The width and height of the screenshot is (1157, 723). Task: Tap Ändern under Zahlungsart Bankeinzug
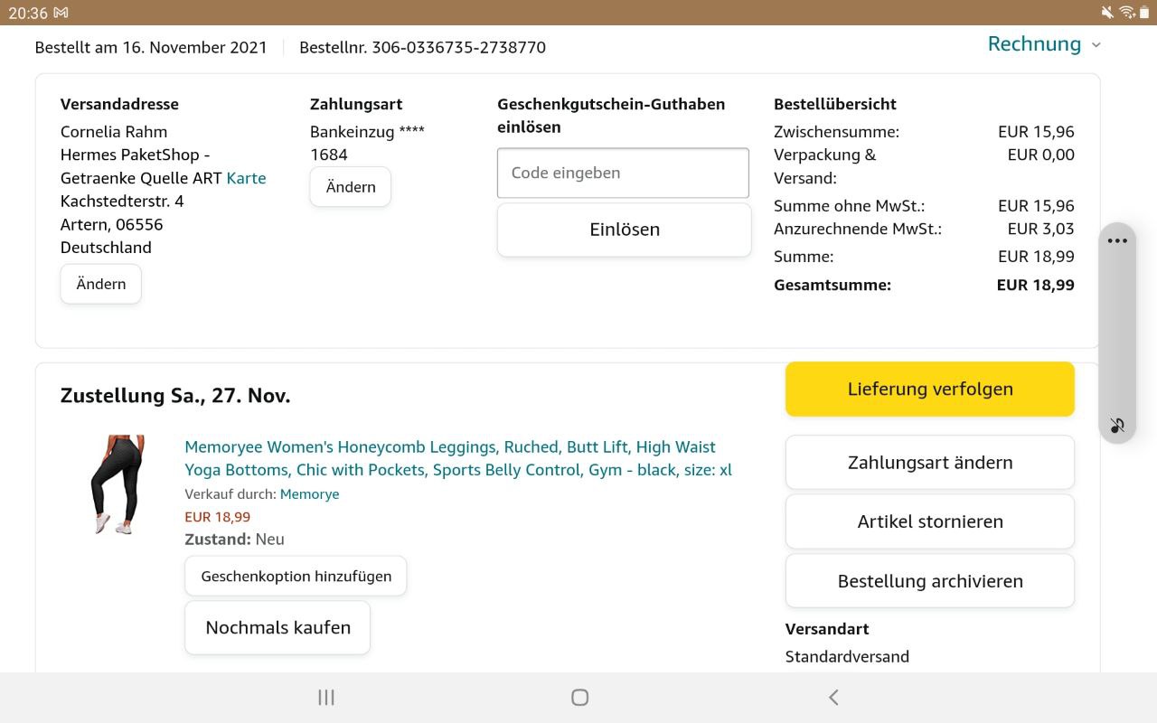click(351, 187)
